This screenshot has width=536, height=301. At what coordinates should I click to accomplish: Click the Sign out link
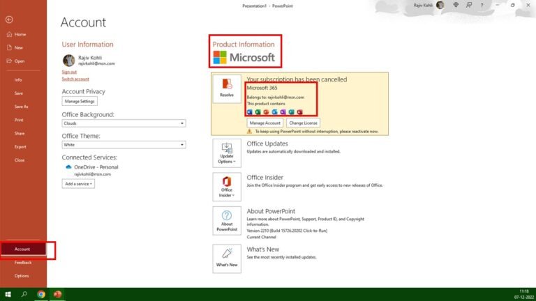tap(69, 72)
